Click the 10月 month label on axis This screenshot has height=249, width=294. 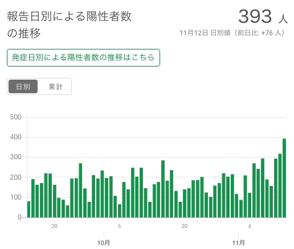coord(104,243)
